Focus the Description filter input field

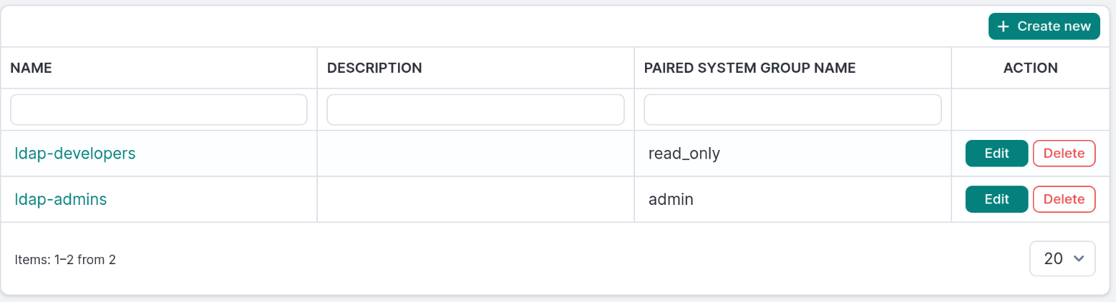pos(475,110)
